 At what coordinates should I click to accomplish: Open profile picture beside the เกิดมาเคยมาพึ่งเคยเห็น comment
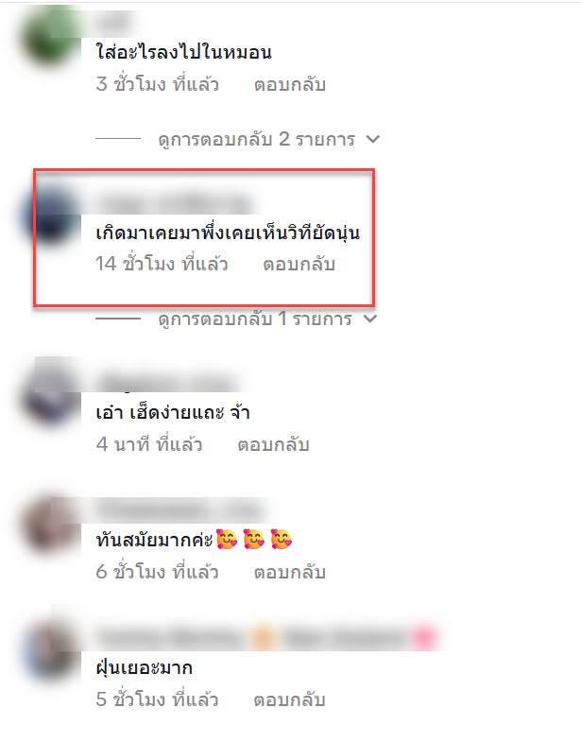(x=52, y=216)
